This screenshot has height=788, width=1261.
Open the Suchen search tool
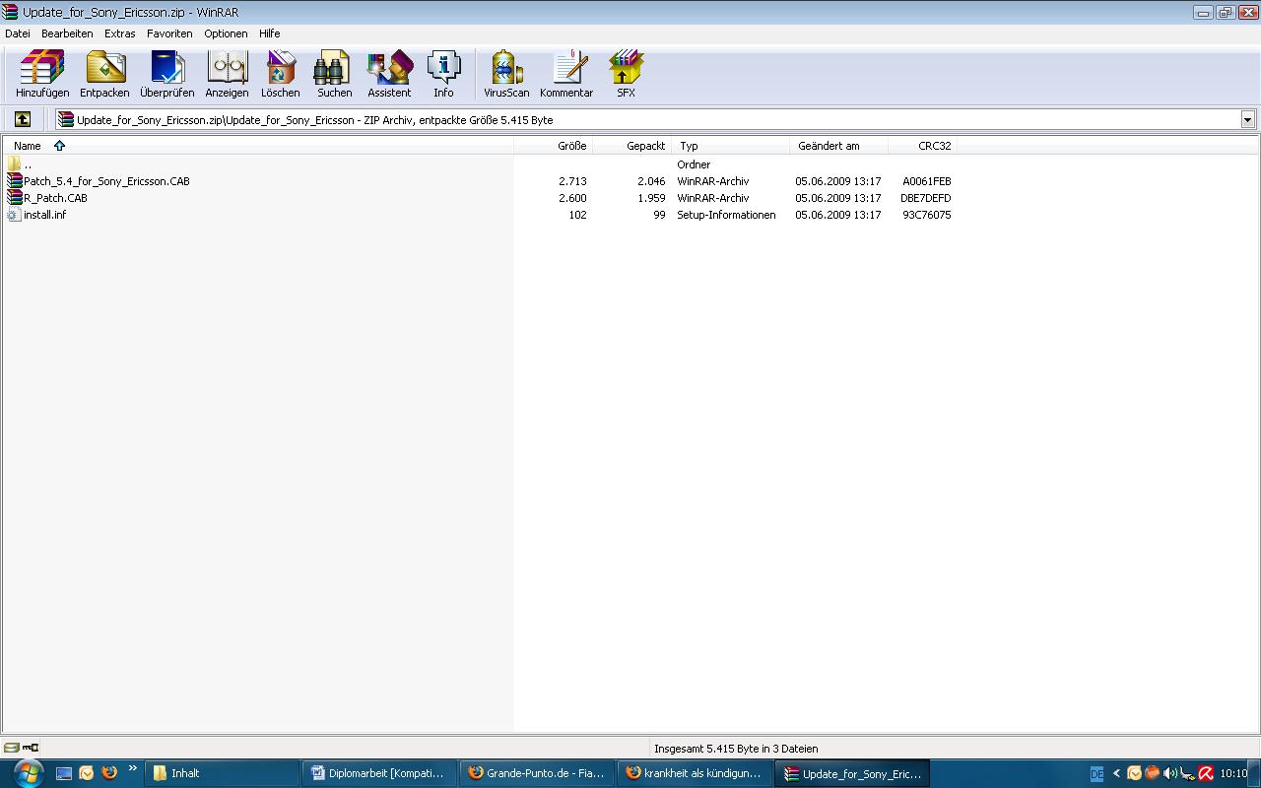coord(334,75)
